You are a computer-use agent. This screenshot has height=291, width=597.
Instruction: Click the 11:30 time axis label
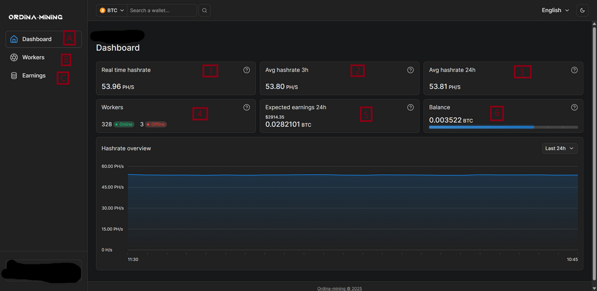pyautogui.click(x=132, y=260)
